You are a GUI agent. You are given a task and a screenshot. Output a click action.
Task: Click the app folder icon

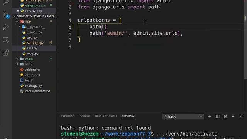[x=22, y=22]
